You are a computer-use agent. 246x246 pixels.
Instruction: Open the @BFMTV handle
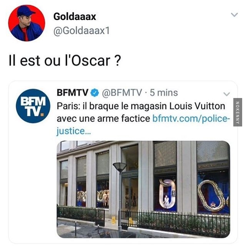point(122,93)
